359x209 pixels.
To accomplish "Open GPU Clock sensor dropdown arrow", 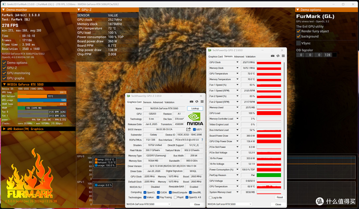I will click(237, 62).
